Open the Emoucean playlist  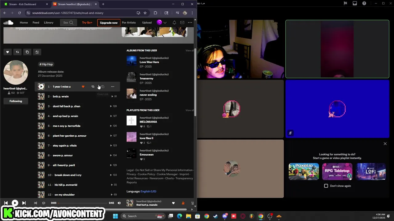tap(147, 155)
